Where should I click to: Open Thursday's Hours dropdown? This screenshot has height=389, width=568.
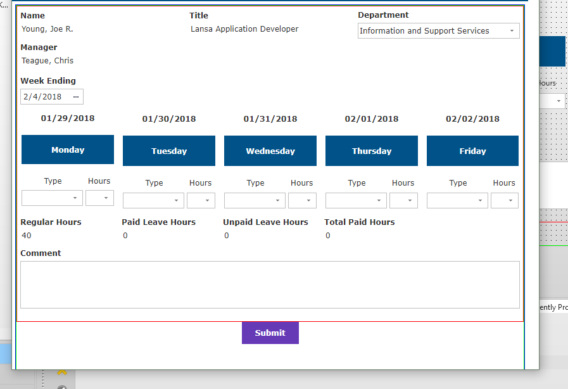403,200
